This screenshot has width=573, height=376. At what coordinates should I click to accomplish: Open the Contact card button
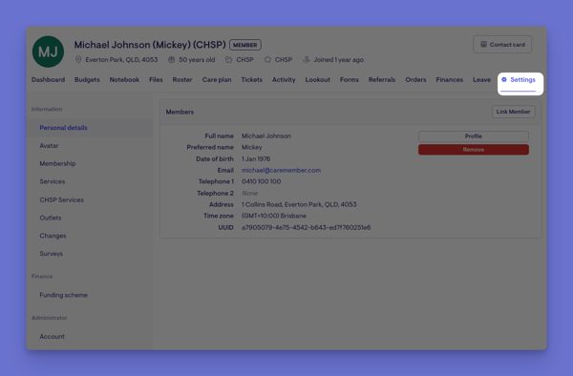click(502, 44)
